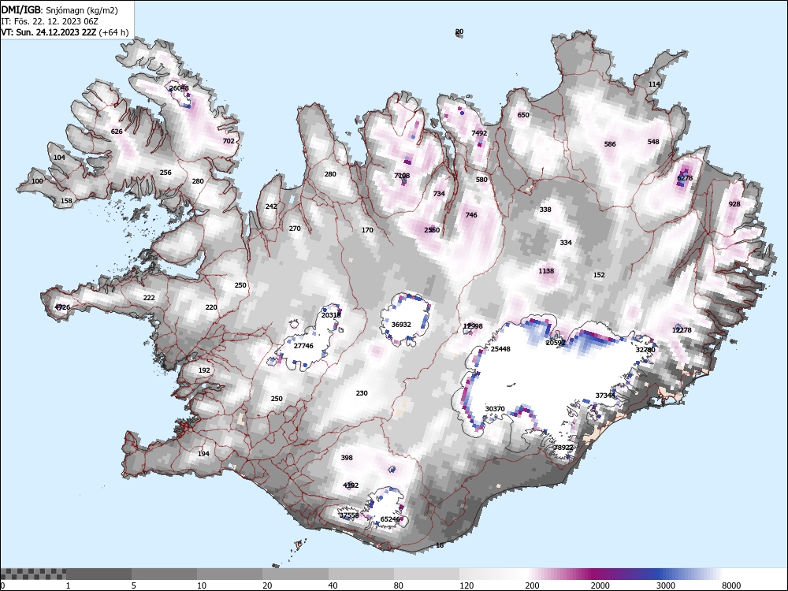Click the snow value '626'
Image resolution: width=788 pixels, height=591 pixels.
(x=117, y=132)
